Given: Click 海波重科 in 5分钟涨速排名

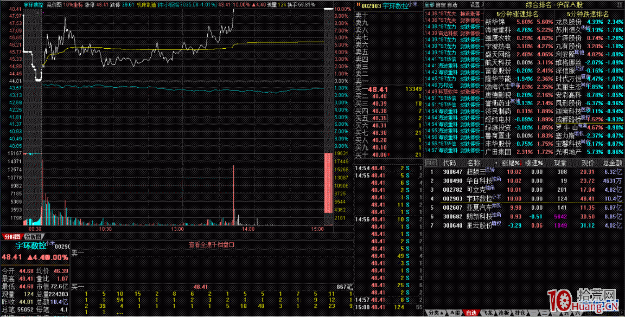Looking at the screenshot, I should click(498, 29).
